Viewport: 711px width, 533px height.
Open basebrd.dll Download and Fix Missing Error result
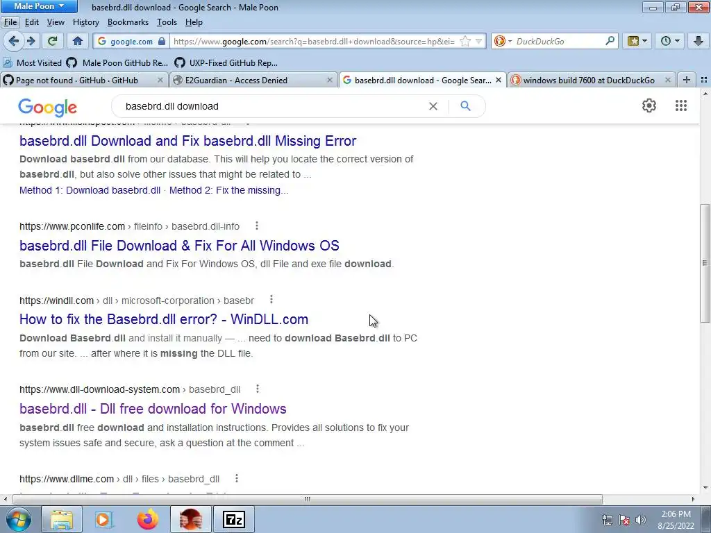click(187, 141)
